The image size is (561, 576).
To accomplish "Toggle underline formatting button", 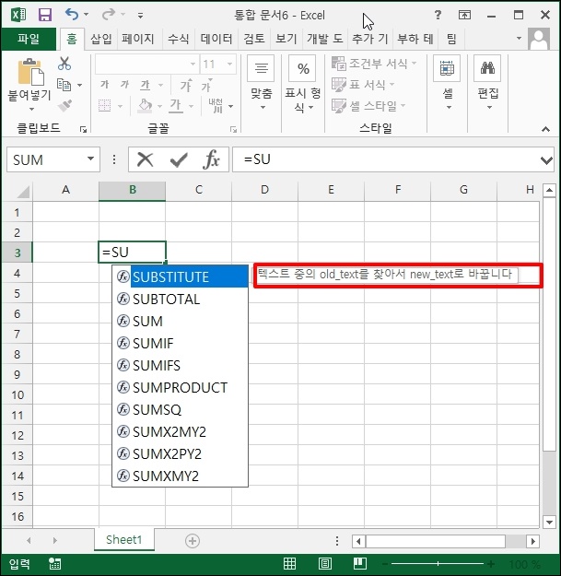I will (x=146, y=85).
